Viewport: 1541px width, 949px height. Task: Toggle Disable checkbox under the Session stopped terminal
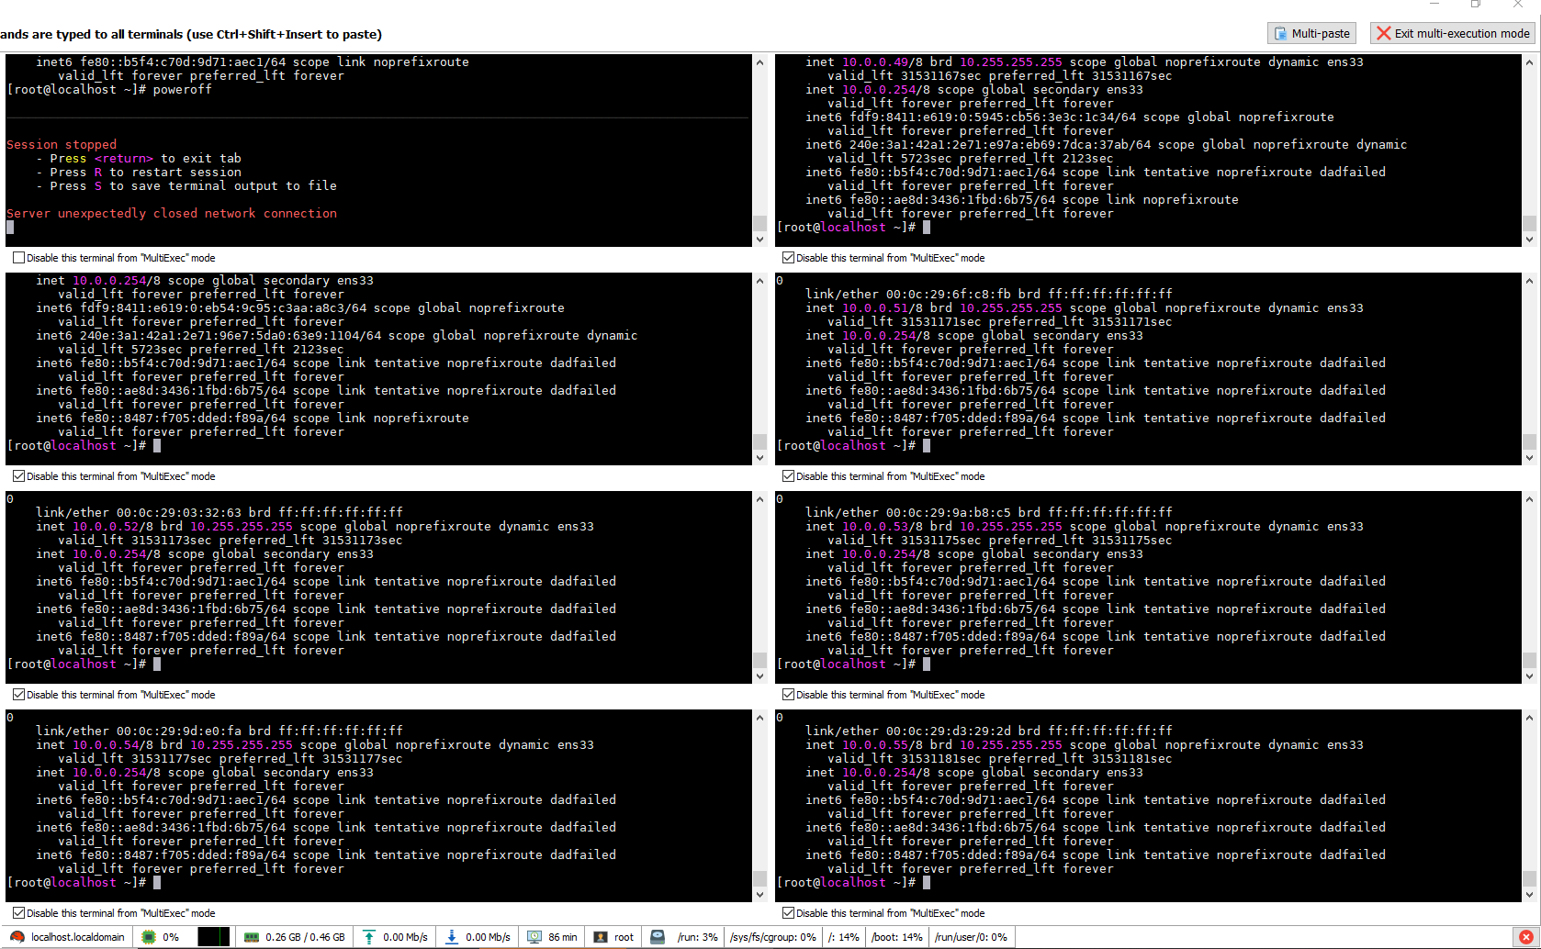pos(18,258)
